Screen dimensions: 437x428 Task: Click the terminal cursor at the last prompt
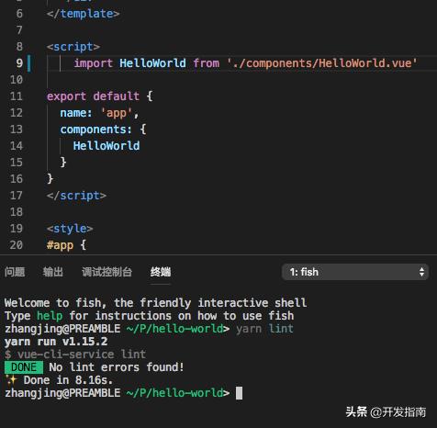239,393
